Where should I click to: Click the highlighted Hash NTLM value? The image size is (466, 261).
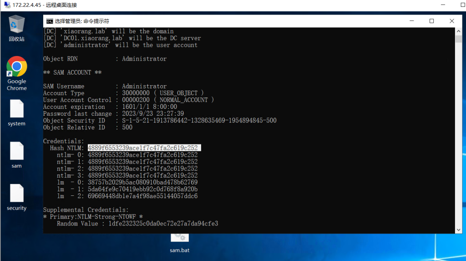point(143,148)
